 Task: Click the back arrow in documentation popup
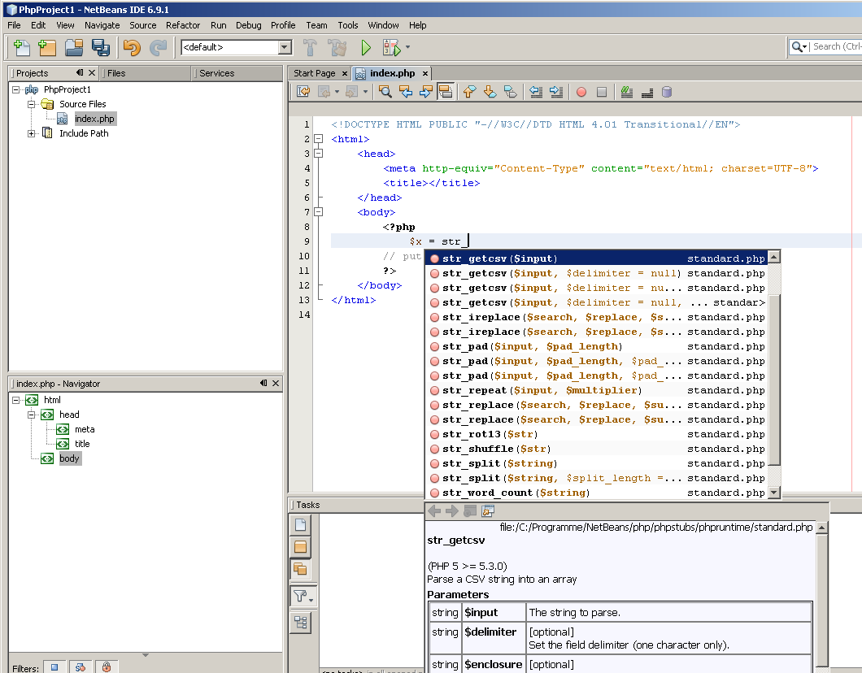click(434, 511)
